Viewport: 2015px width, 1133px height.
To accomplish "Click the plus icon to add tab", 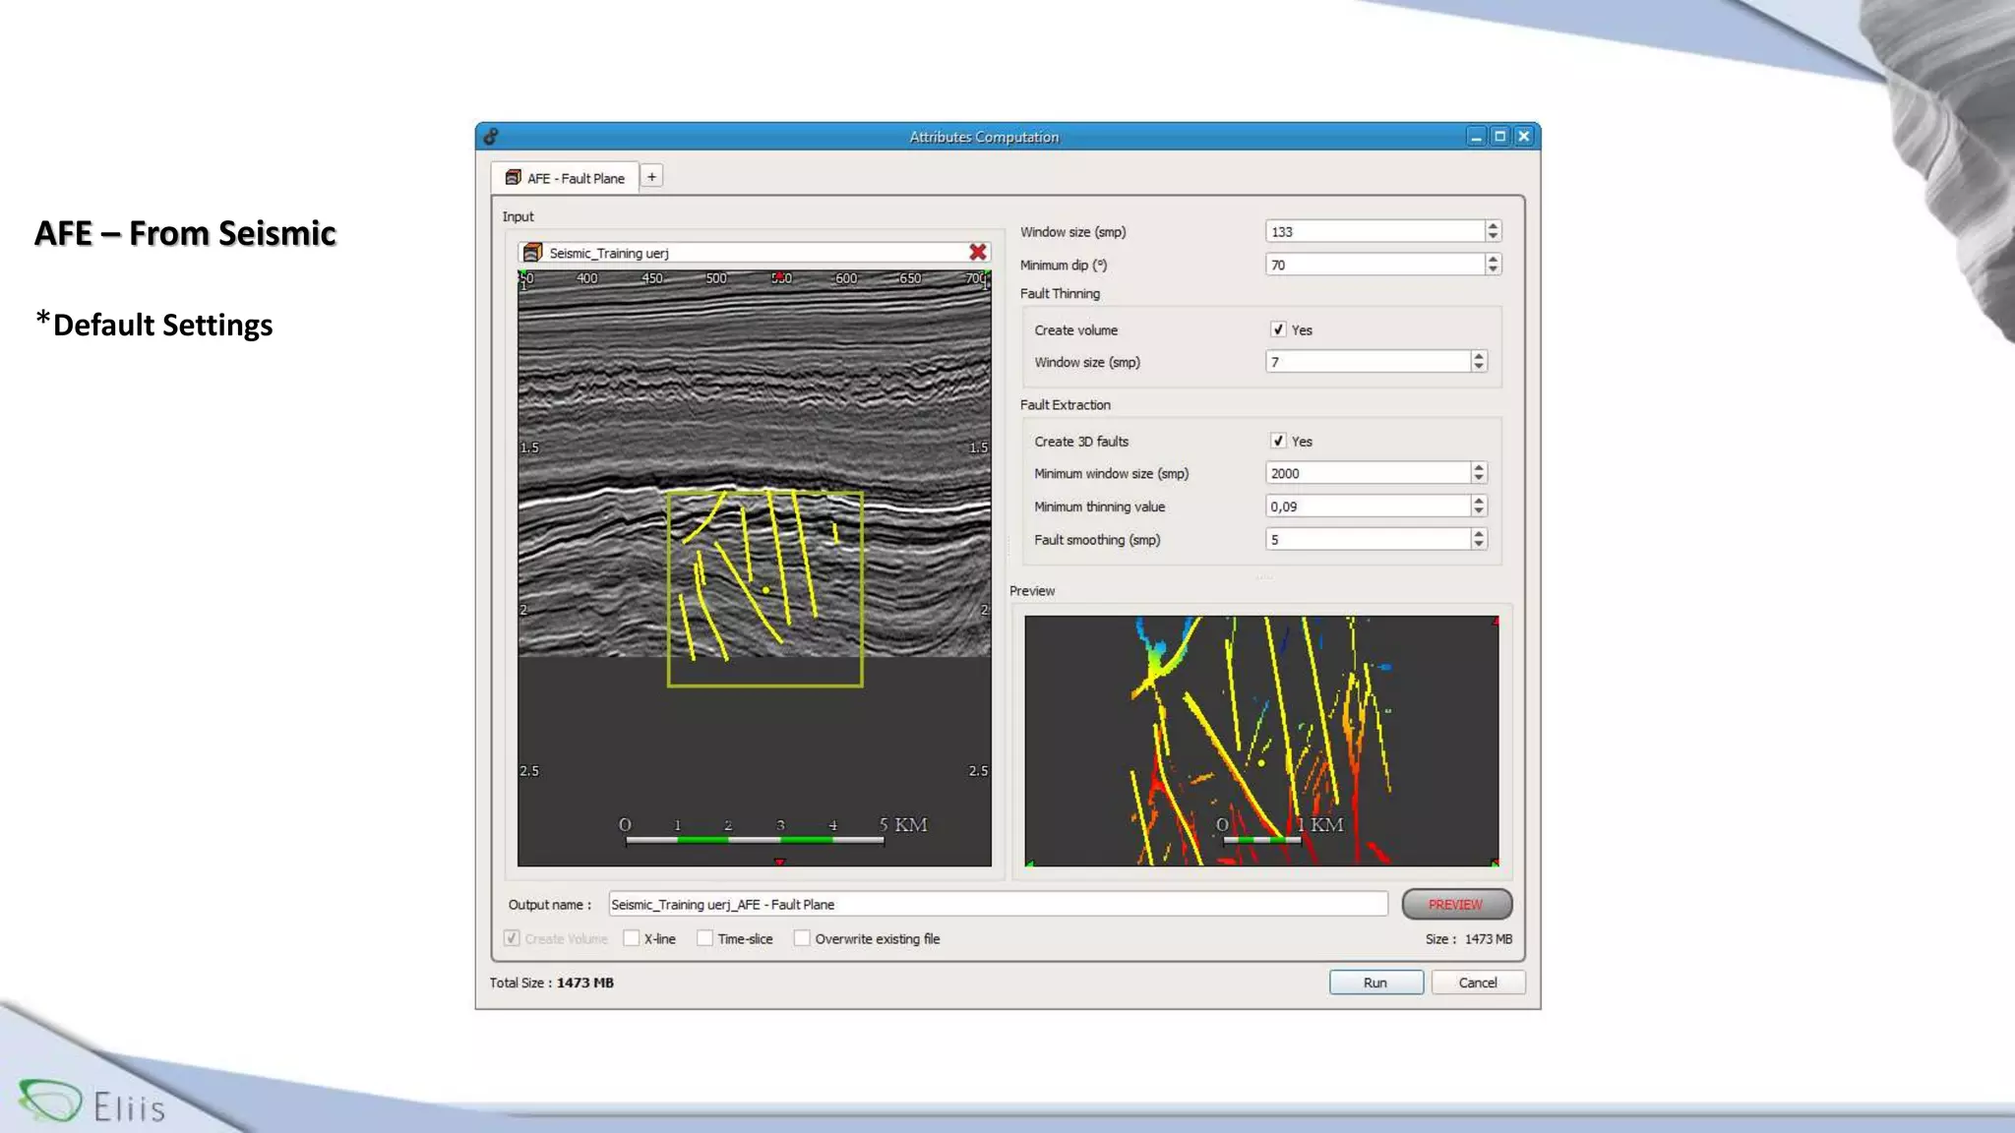I will pos(651,177).
